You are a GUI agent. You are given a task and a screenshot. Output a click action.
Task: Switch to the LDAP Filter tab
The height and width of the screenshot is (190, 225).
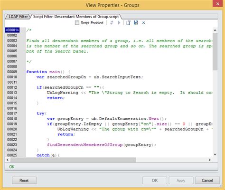18,17
